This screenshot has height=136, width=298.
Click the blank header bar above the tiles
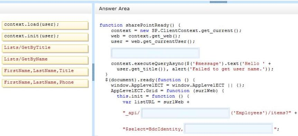(46, 9)
